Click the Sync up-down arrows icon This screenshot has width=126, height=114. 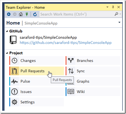tap(71, 71)
